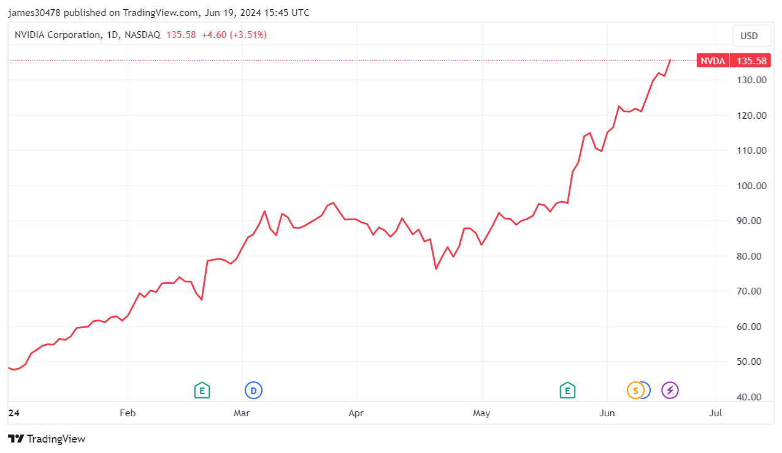Click the 110.00 price axis label

751,150
